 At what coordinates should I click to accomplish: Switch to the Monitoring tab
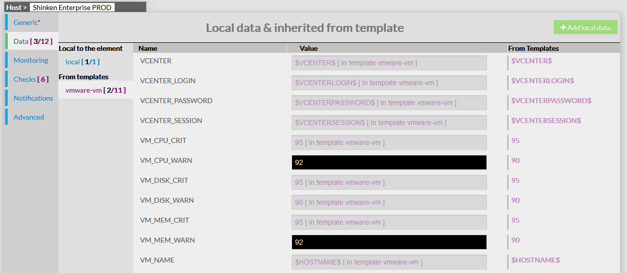coord(31,60)
